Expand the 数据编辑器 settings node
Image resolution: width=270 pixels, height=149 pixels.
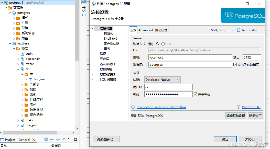coord(92,74)
